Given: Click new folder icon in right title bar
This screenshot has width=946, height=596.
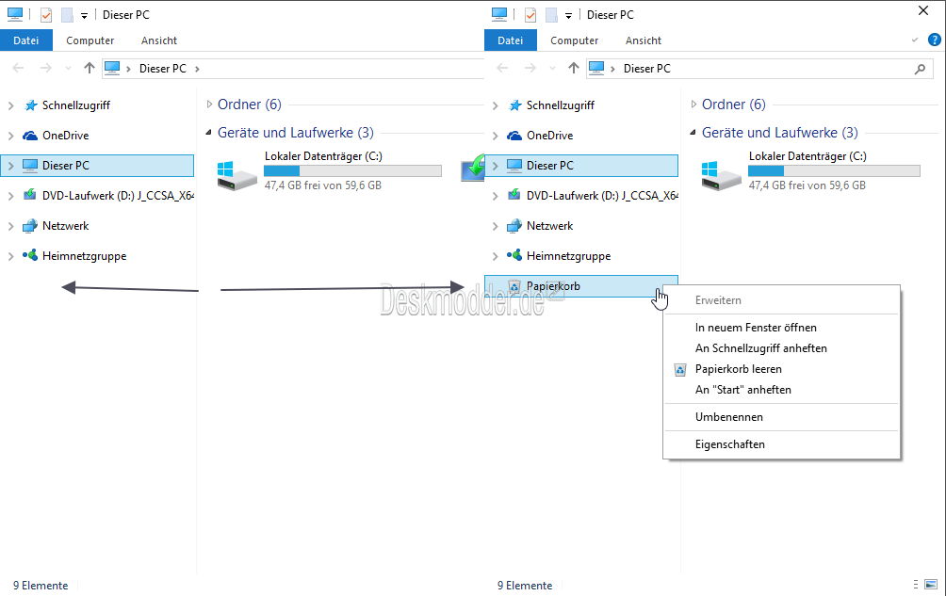Looking at the screenshot, I should [x=551, y=14].
